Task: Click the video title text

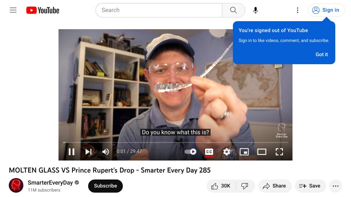Action: click(110, 170)
